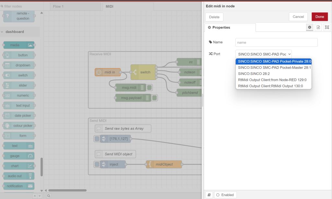Choose SINCO SMC-PAD Pocket-Master 28:1 port
The width and height of the screenshot is (332, 199).
(274, 68)
